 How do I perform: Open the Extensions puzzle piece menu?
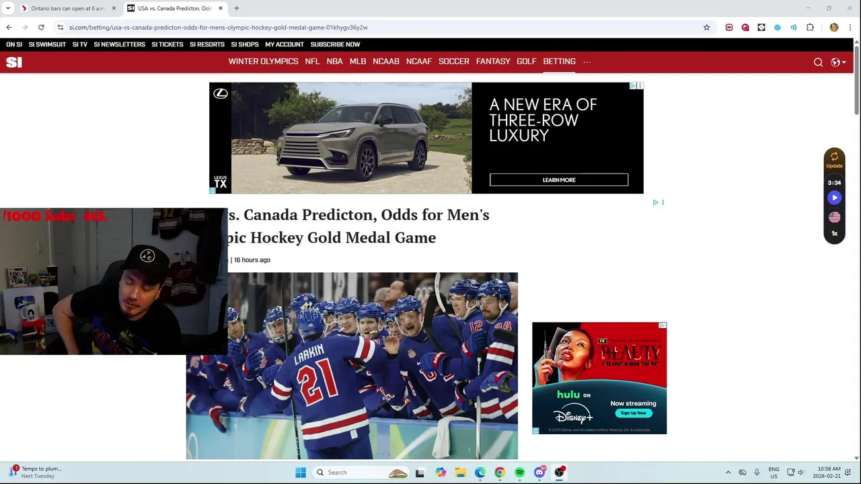[x=810, y=28]
